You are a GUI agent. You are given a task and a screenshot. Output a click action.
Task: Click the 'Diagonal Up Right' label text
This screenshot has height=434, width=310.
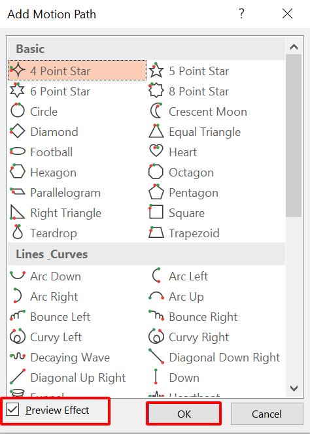tap(78, 378)
